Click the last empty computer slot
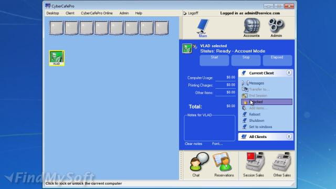336x189 pixels. coord(161,28)
